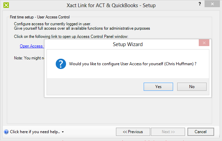The image size is (222, 141).
Task: Confirm with the Yes button
Action: click(x=158, y=87)
